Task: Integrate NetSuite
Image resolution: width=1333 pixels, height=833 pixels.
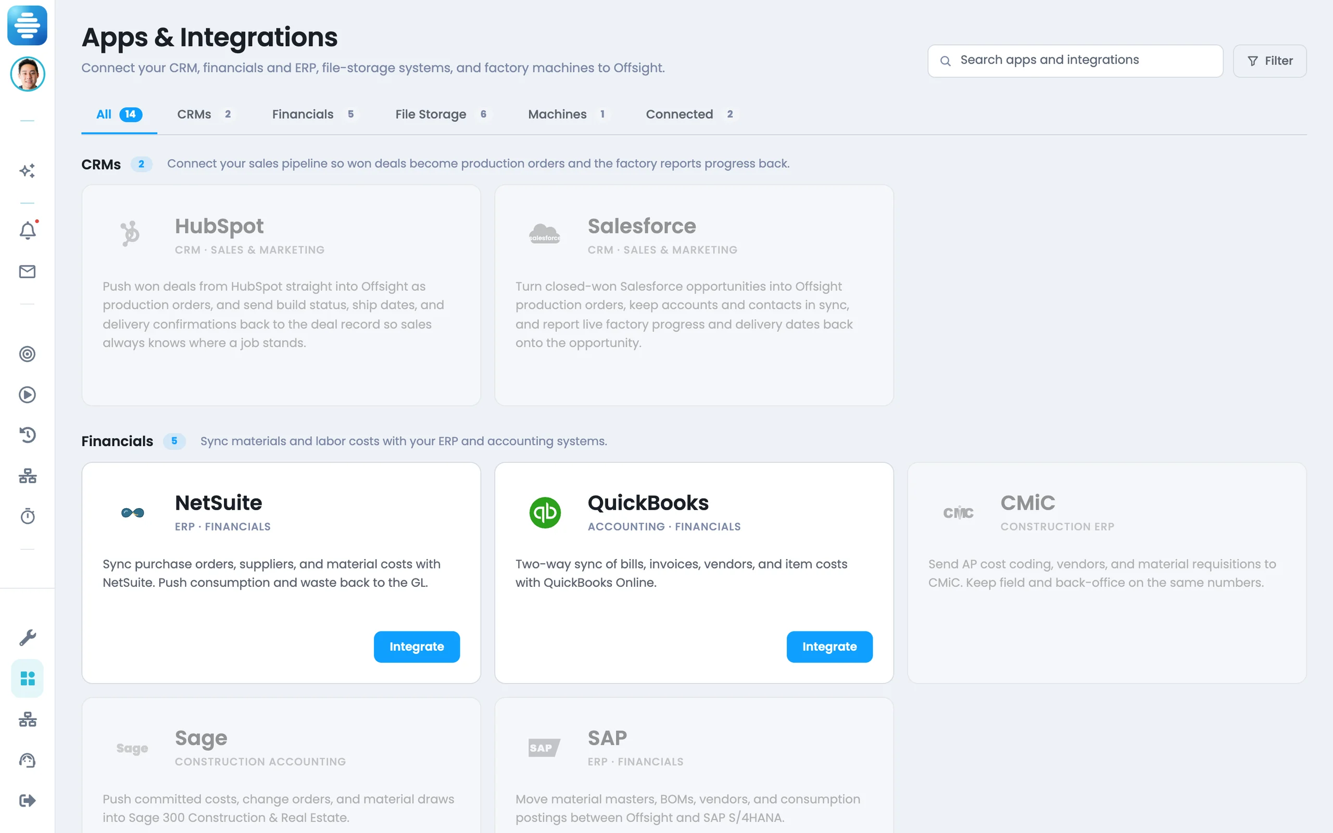Action: (x=417, y=646)
